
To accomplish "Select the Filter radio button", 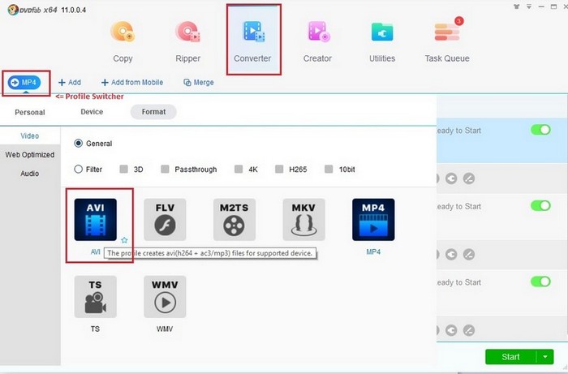I will point(78,169).
